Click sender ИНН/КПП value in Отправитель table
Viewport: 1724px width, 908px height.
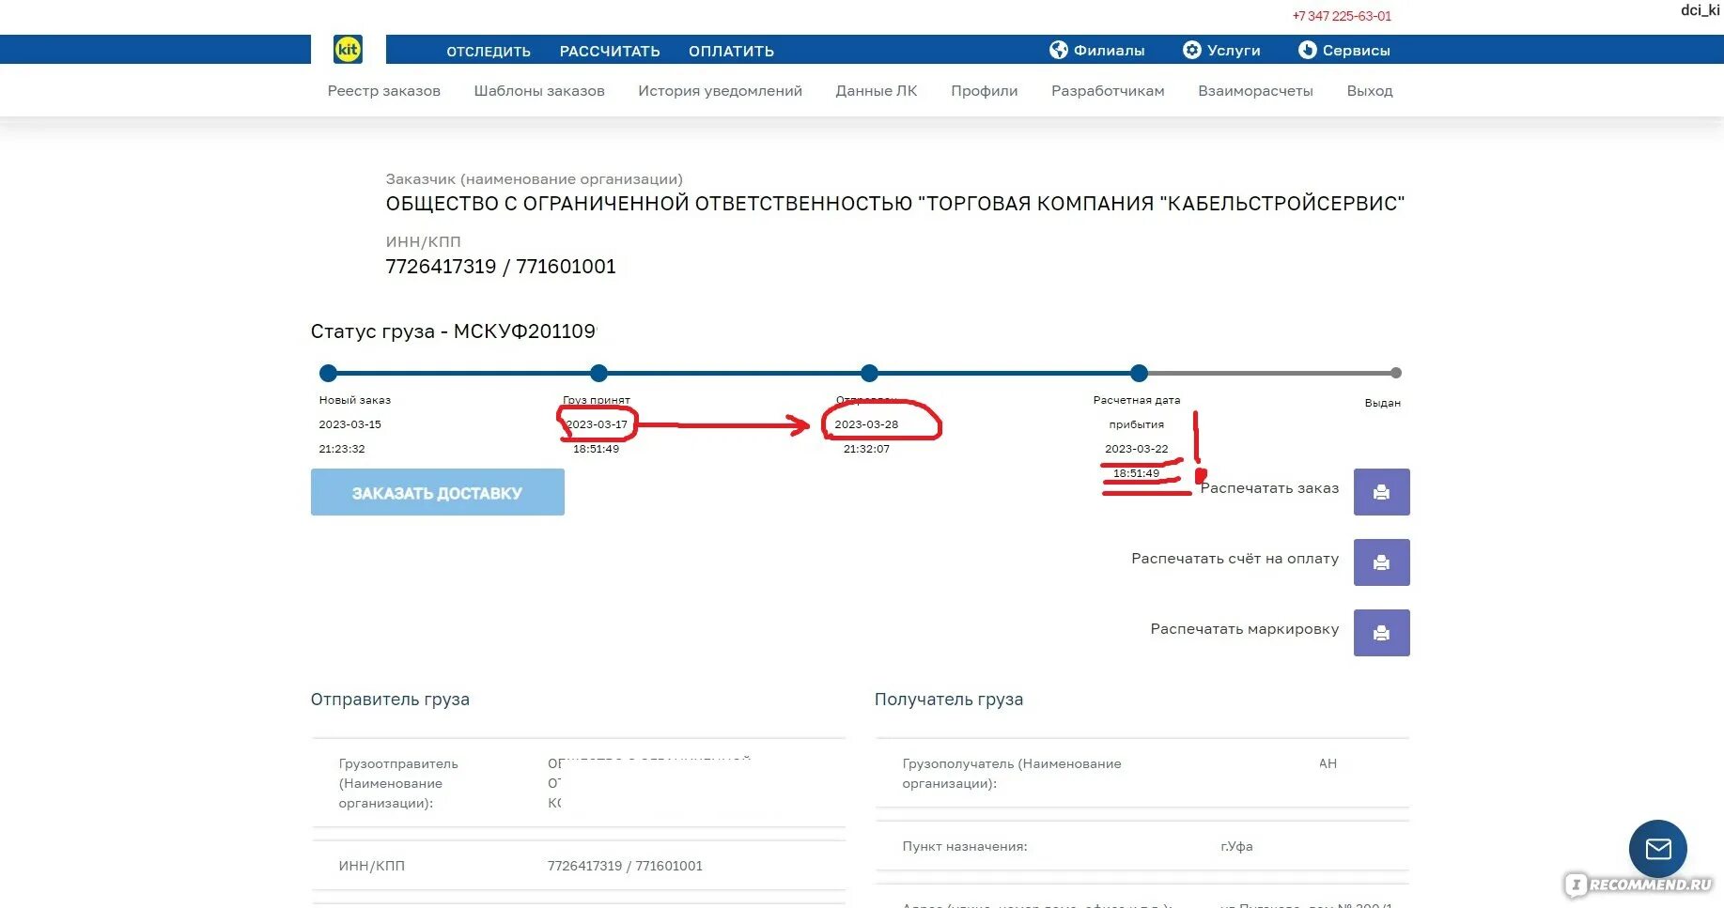pyautogui.click(x=625, y=866)
